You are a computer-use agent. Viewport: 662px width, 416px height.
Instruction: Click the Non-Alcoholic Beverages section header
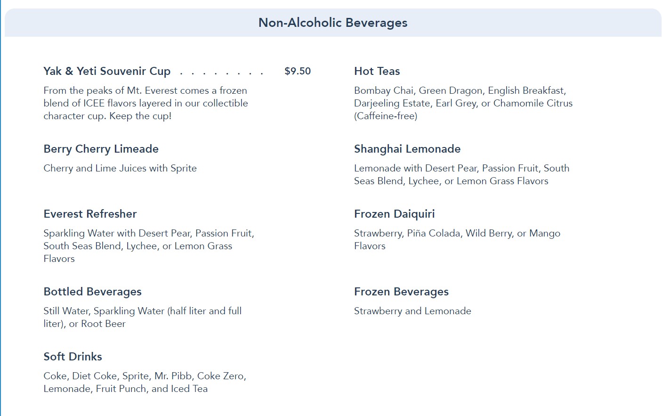(x=333, y=23)
